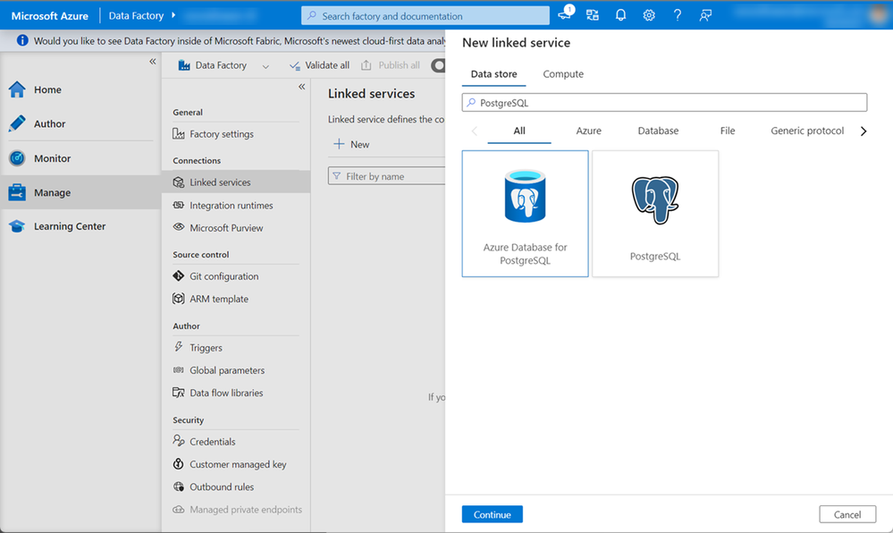Select Azure Database for PostgreSQL tile
The image size is (893, 533).
point(525,214)
